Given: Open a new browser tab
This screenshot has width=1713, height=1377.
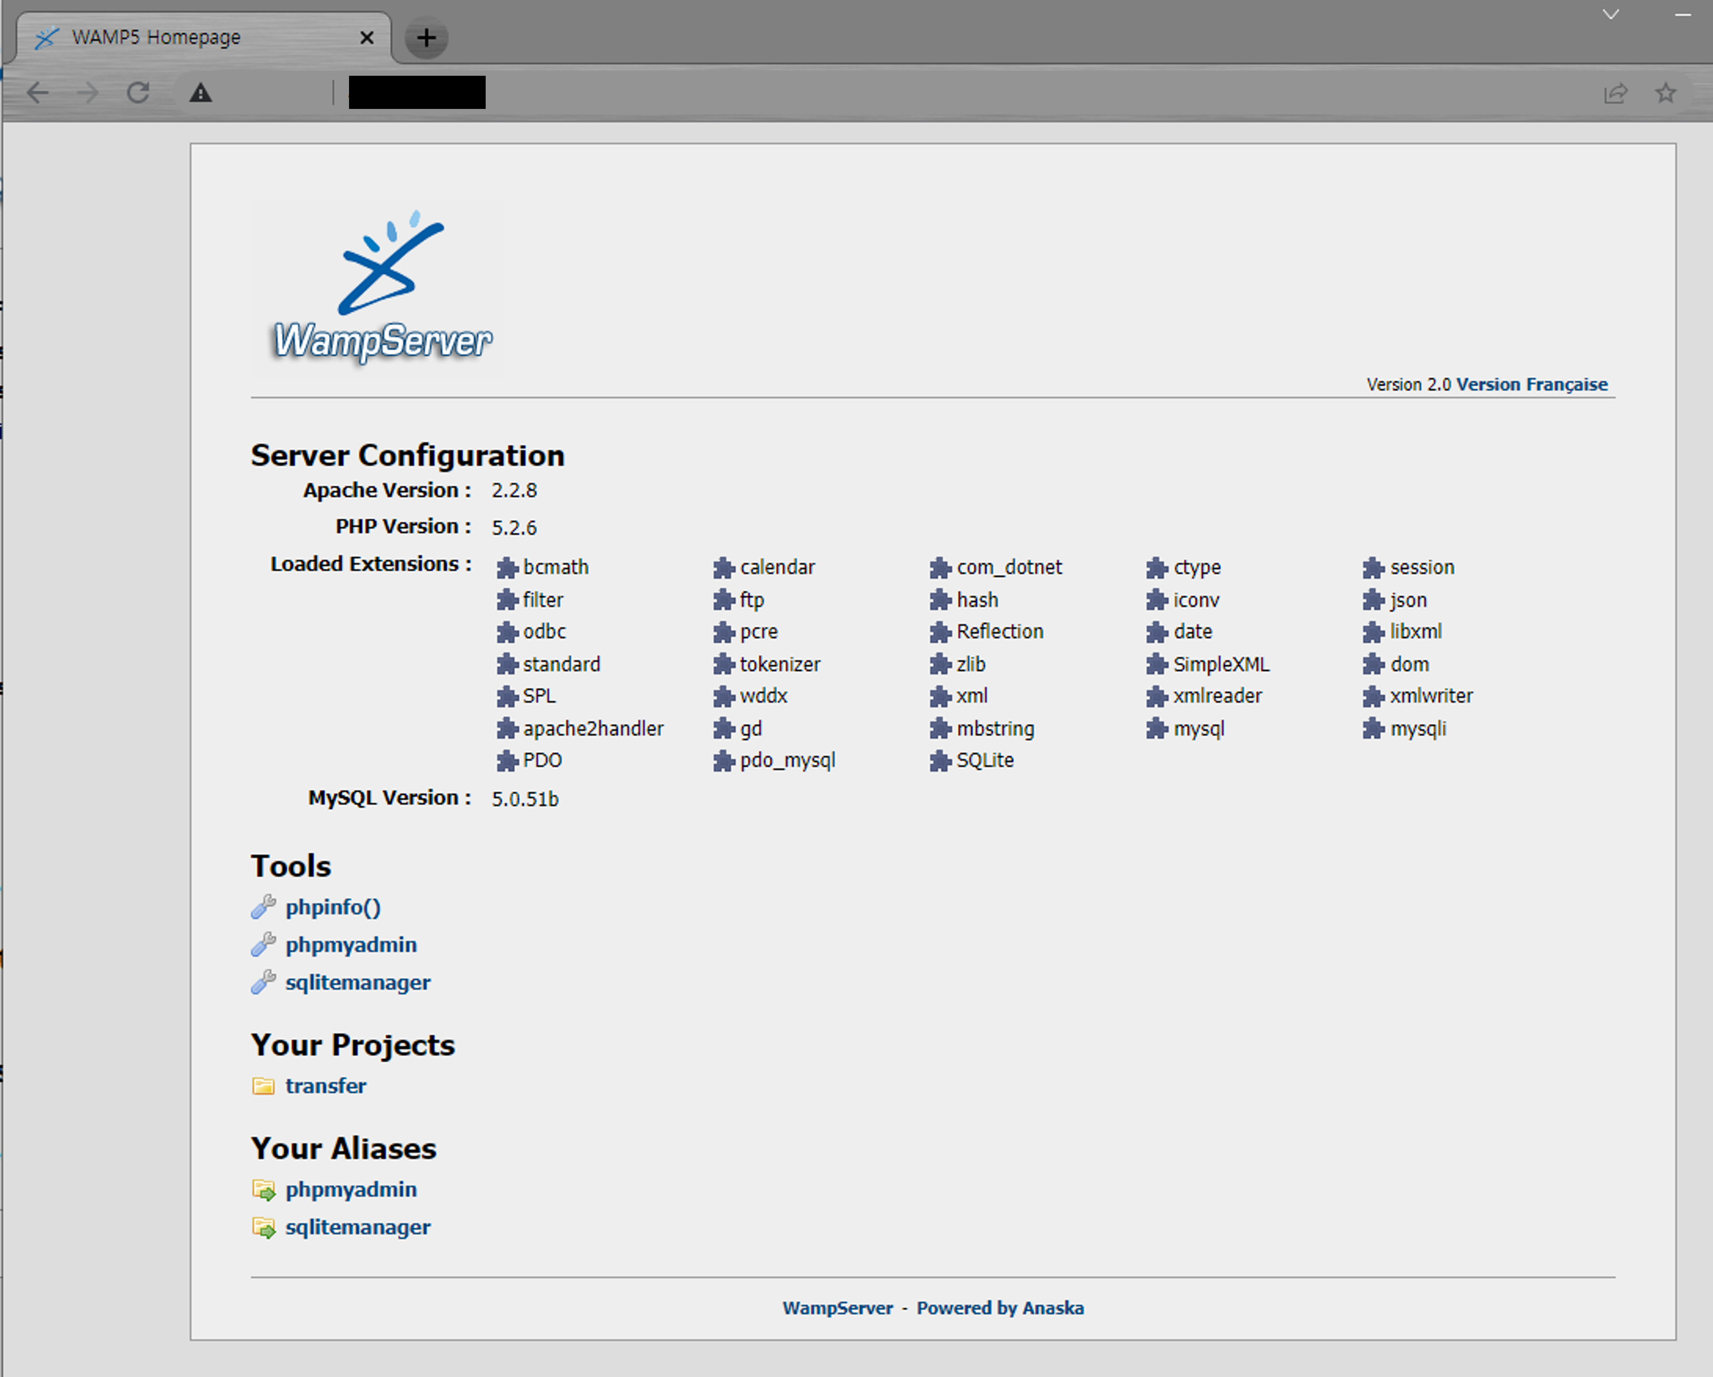Looking at the screenshot, I should click(x=426, y=37).
